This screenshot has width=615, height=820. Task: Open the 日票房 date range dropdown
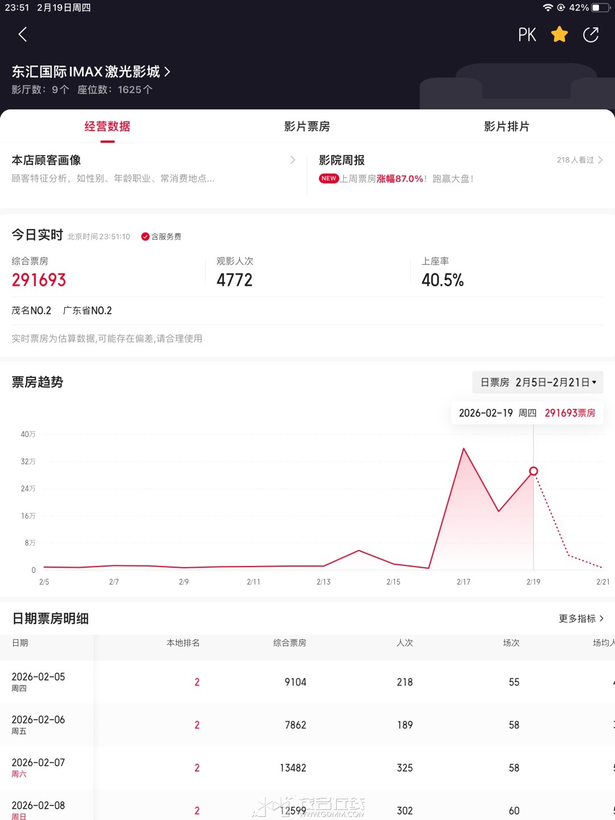pos(538,382)
